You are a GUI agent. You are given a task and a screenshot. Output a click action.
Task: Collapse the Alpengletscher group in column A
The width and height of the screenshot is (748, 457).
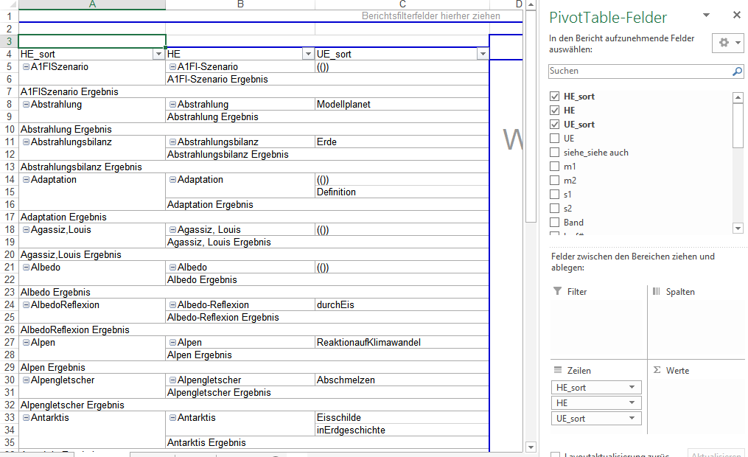[x=26, y=380]
